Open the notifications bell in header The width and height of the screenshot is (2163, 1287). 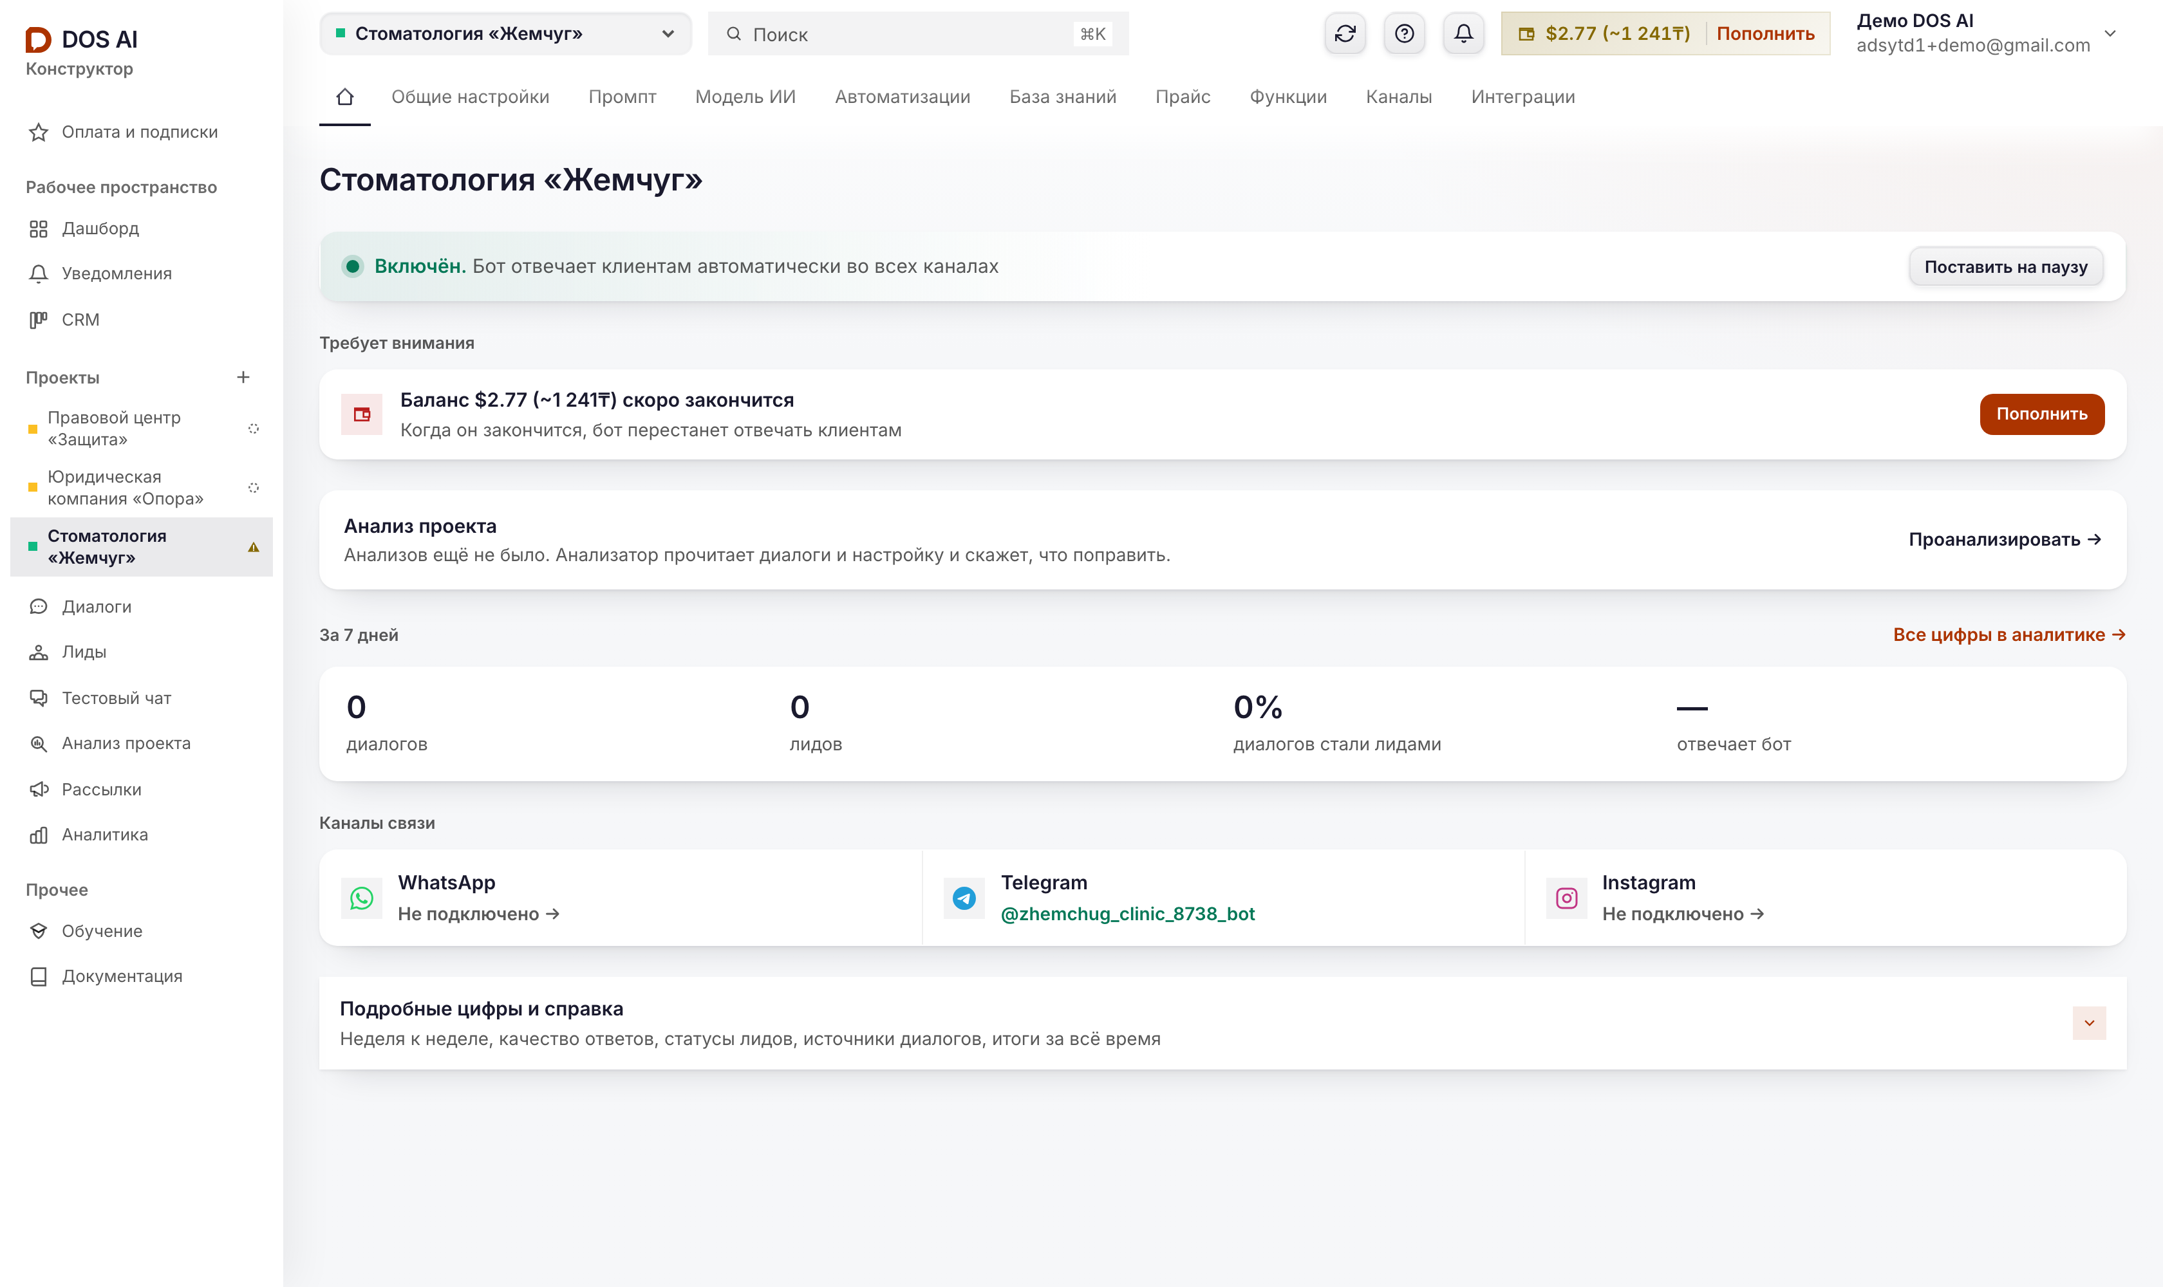[1463, 34]
